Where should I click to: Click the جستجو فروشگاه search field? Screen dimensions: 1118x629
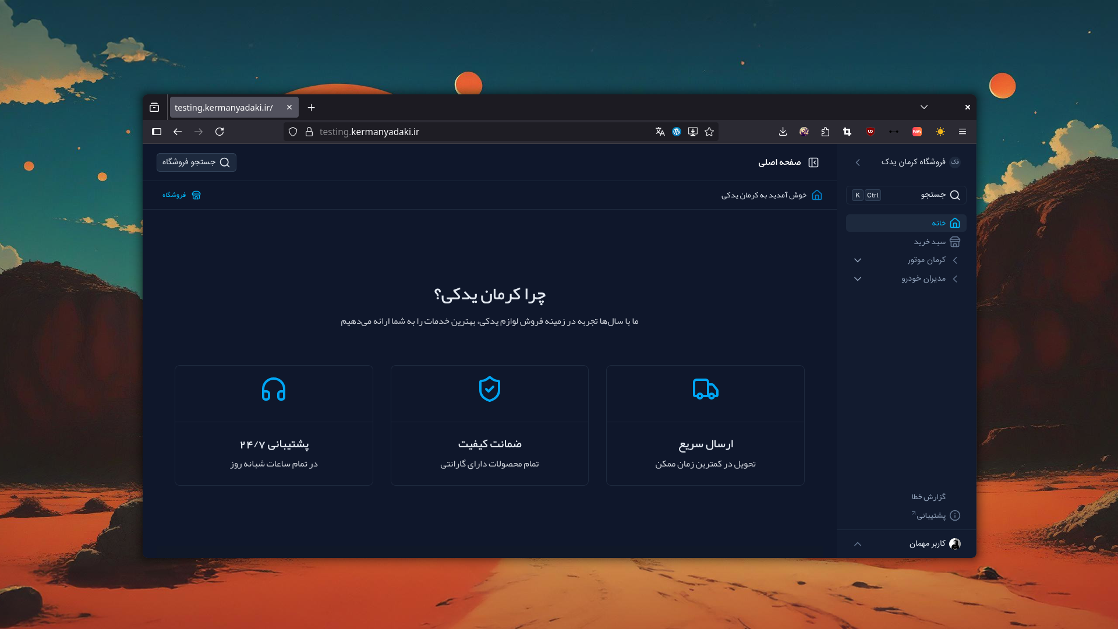[196, 162]
